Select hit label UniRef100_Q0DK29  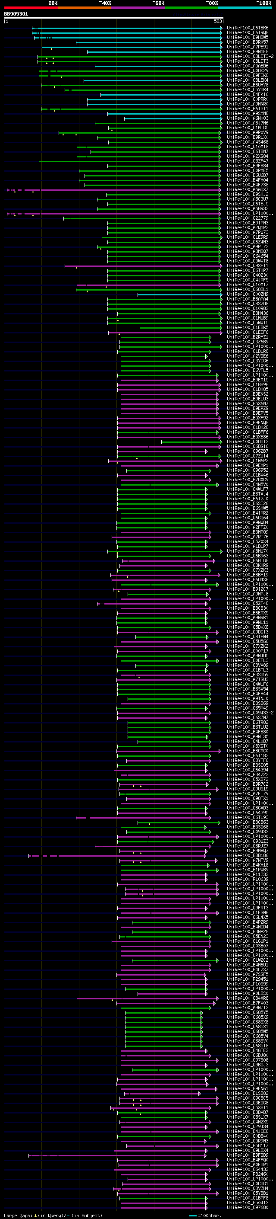point(248,70)
